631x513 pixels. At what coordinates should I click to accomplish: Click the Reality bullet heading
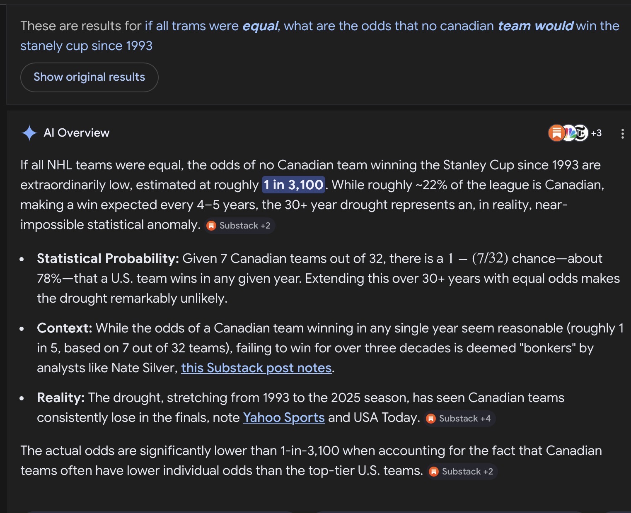[x=61, y=397]
